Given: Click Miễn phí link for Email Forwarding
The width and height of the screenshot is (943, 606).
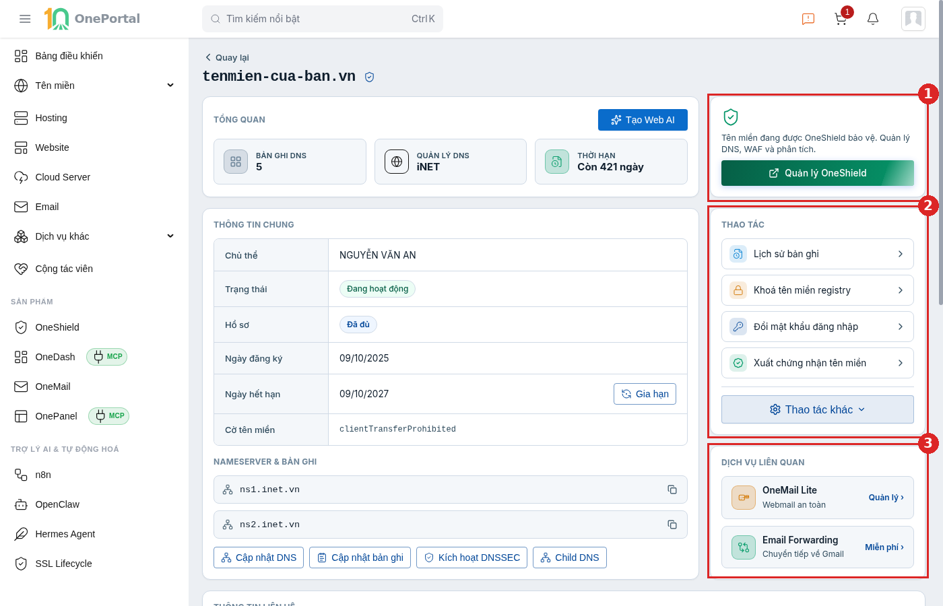Looking at the screenshot, I should coord(884,547).
